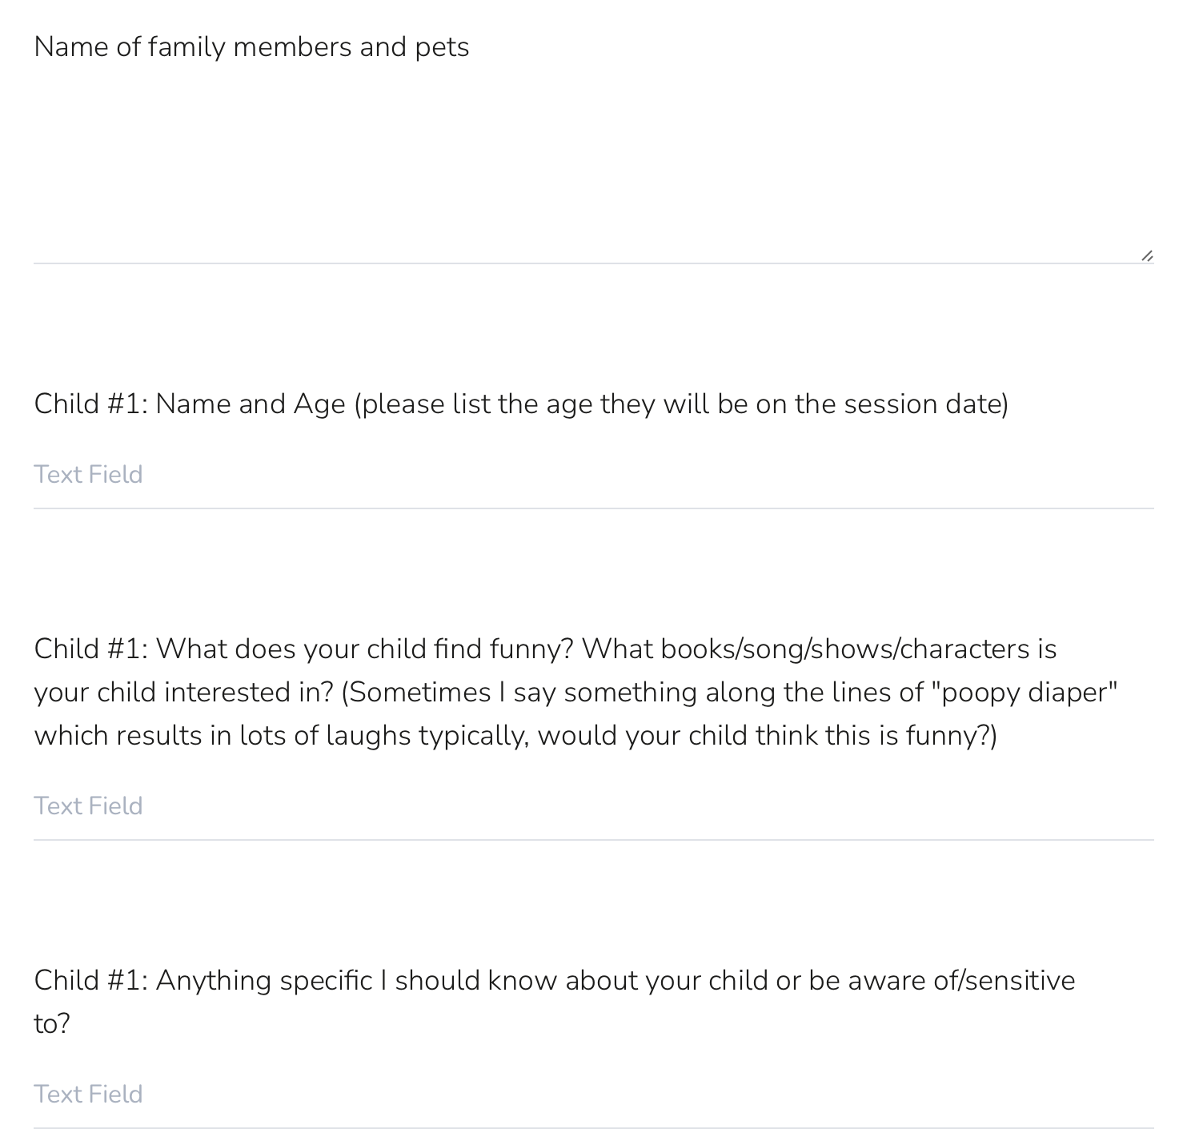Click the 'What does your child find funny' text field
The image size is (1183, 1129).
[x=593, y=806]
